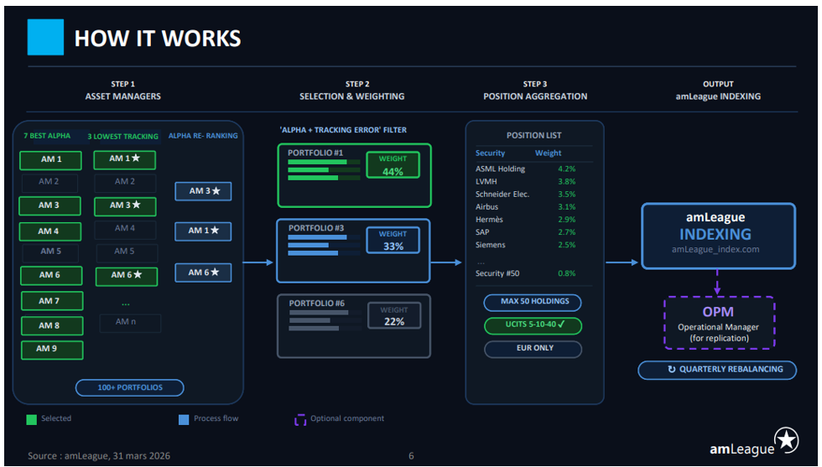
Task: Click the ALPHA RE-RANKING column header
Action: point(203,136)
